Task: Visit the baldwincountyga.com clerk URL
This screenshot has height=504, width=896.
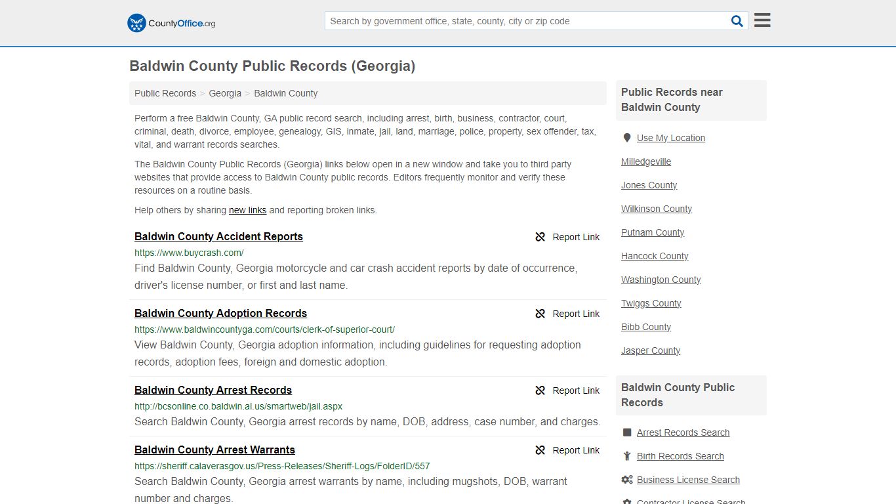Action: click(264, 329)
